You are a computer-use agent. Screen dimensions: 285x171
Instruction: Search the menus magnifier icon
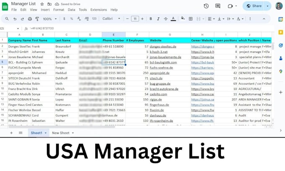point(7,19)
